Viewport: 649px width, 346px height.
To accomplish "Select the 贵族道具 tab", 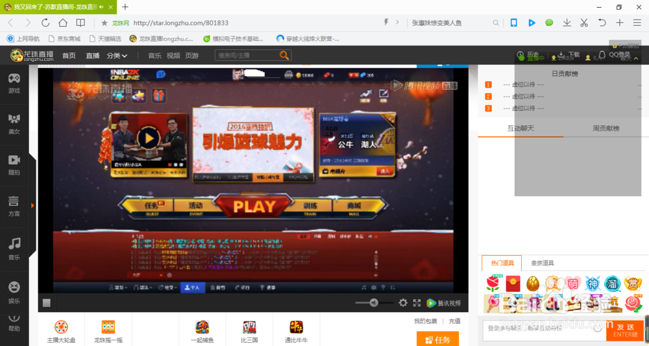I will point(542,263).
